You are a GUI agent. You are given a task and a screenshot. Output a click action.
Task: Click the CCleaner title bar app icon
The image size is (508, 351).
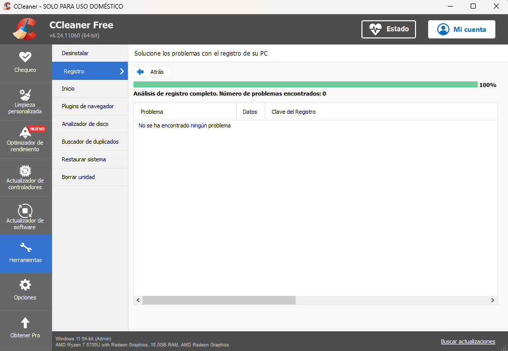[7, 6]
